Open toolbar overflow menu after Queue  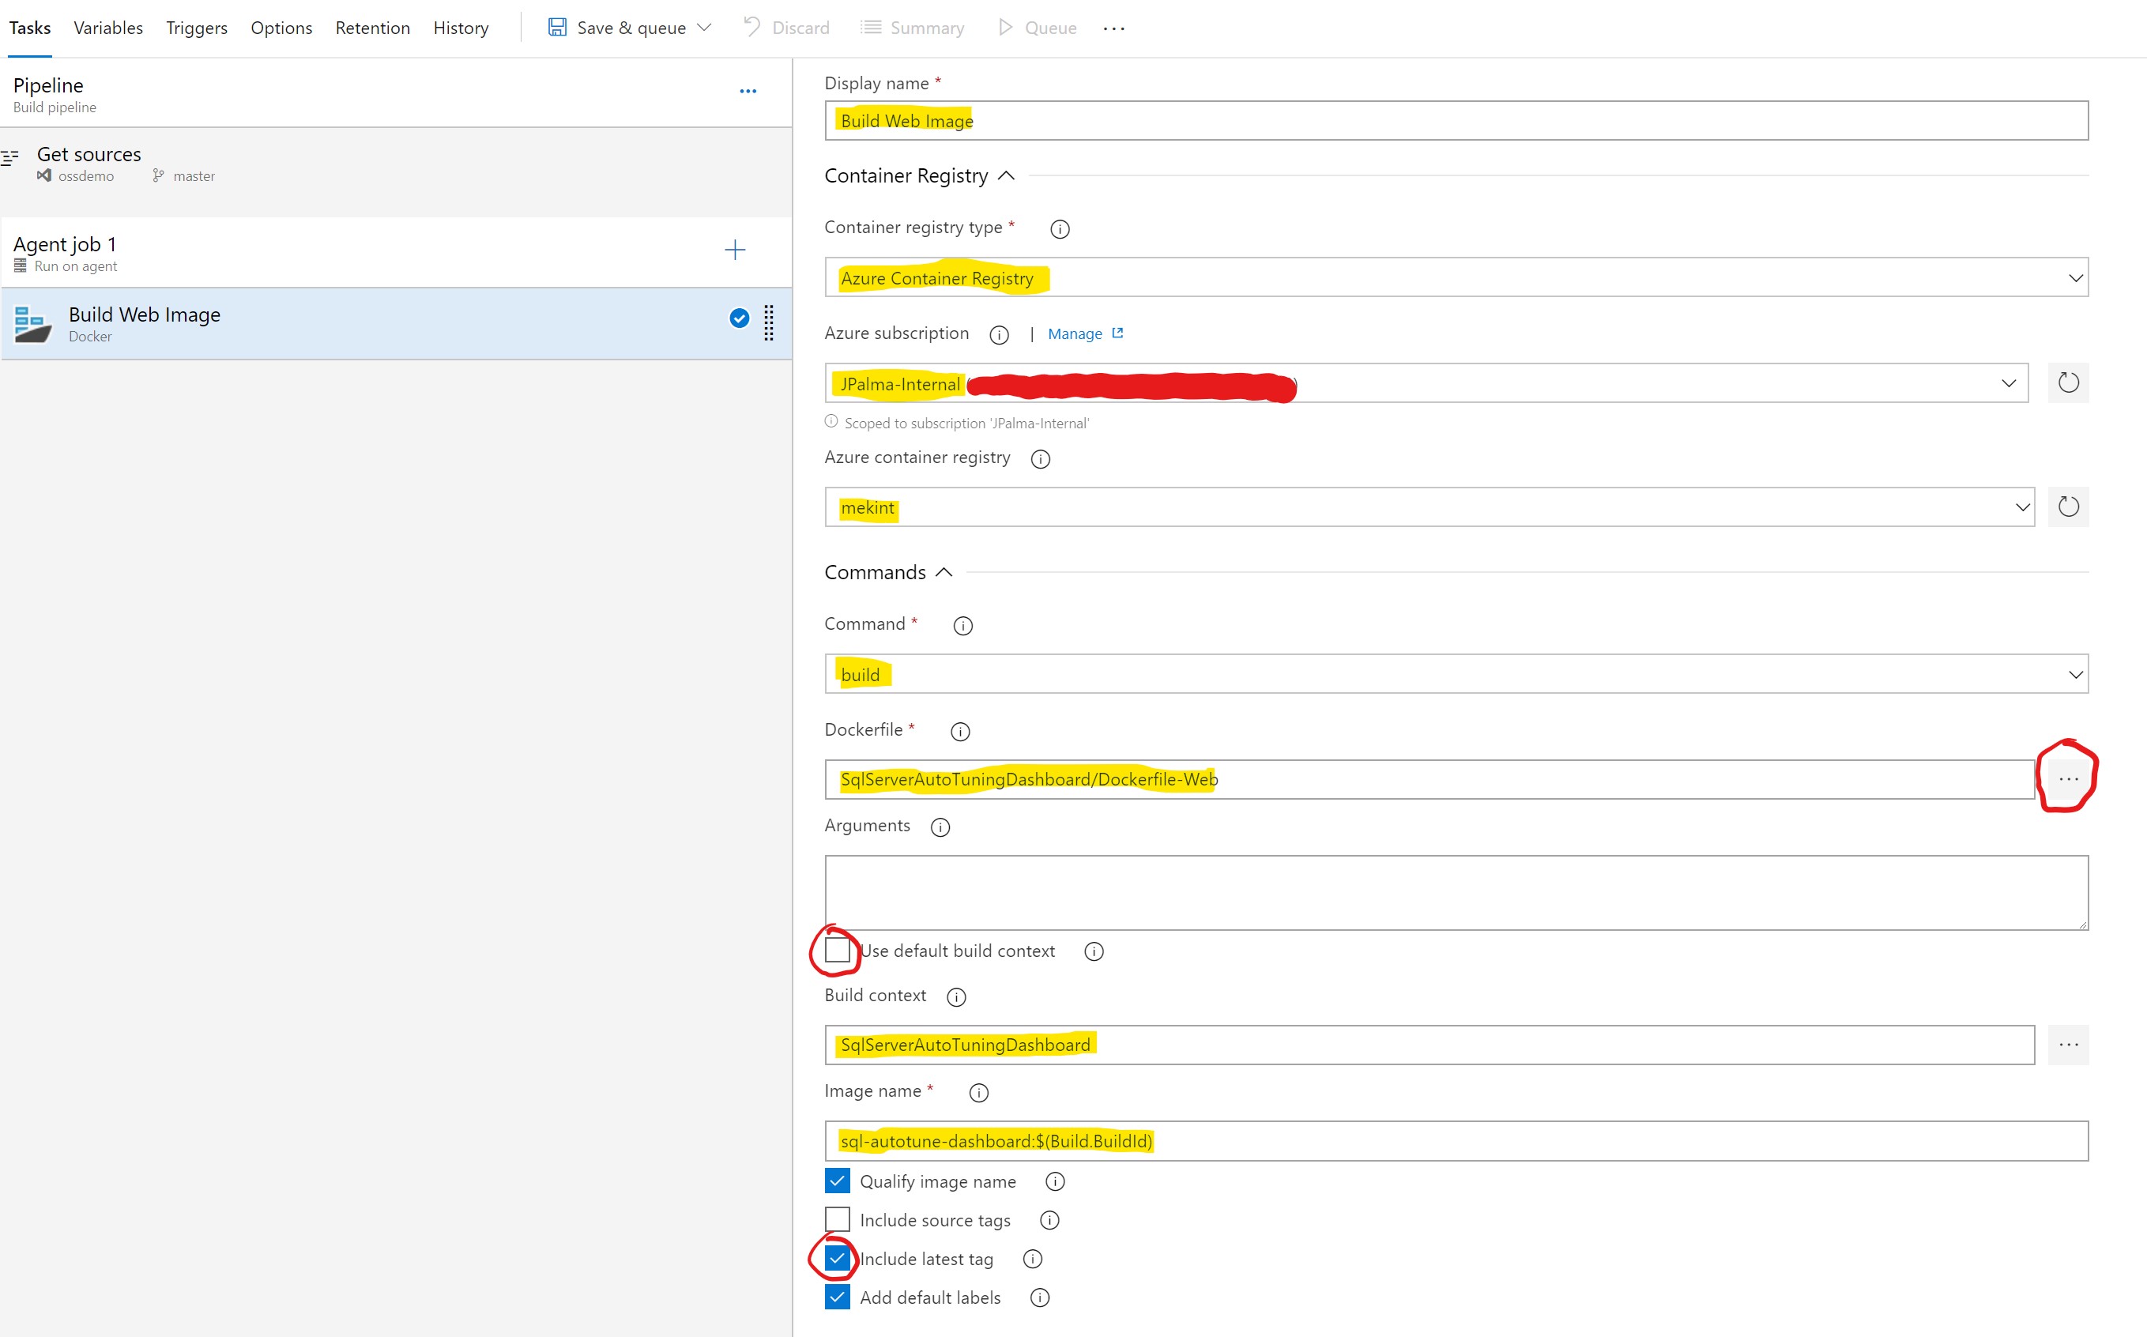point(1114,28)
